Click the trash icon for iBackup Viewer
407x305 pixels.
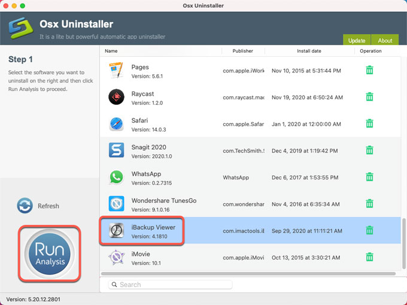coord(369,230)
